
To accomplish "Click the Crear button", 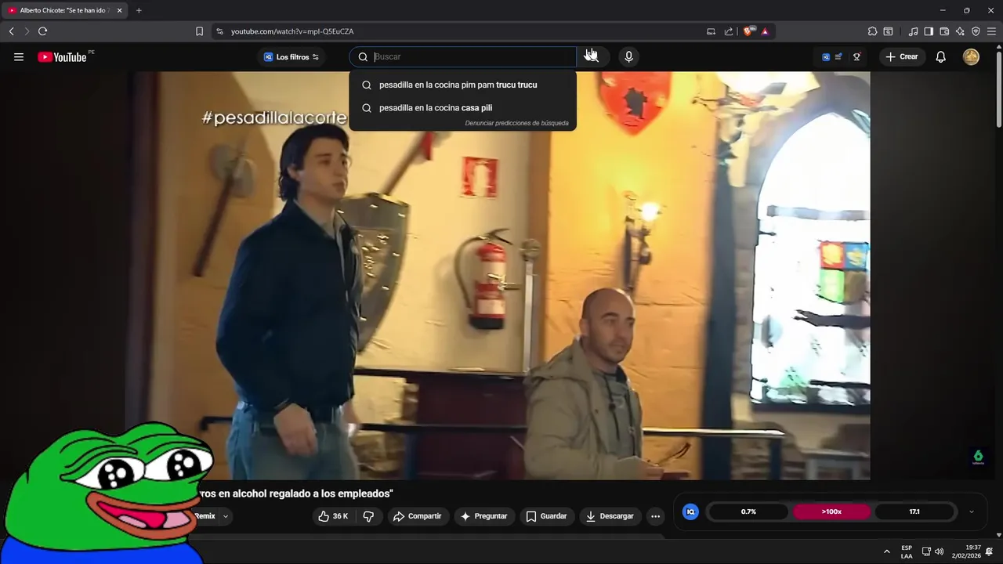I will (x=902, y=56).
